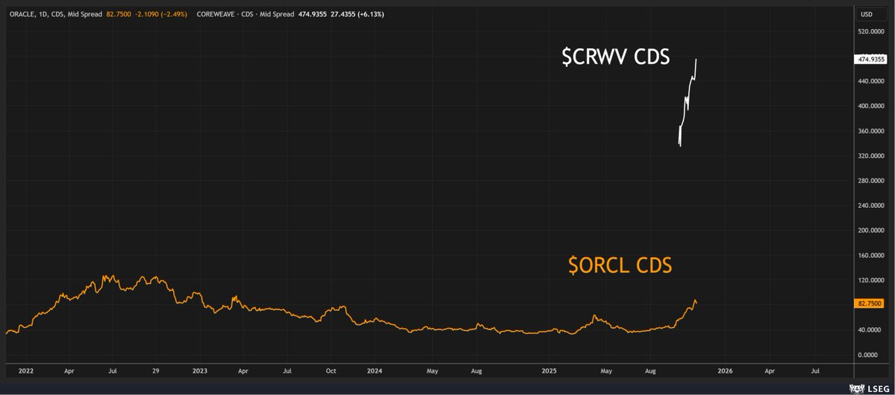Click the CoreWeave 27.4355 (+6.13%) change value
This screenshot has height=395, width=895.
coord(359,13)
